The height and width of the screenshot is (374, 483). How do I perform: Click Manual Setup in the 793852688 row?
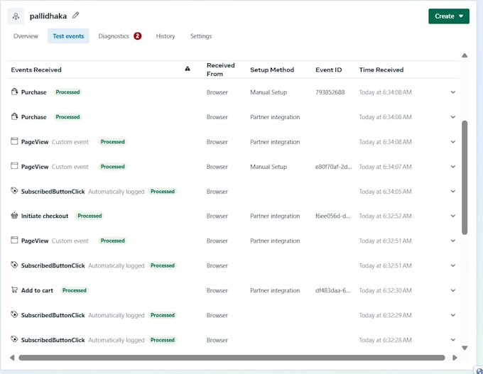pos(268,92)
